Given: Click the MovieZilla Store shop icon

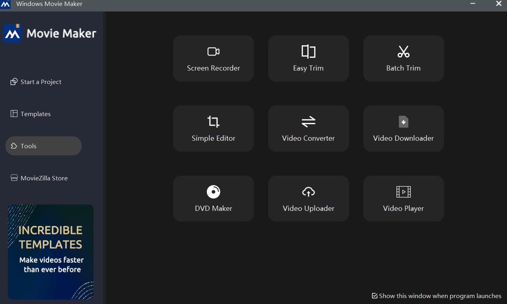Looking at the screenshot, I should (14, 178).
